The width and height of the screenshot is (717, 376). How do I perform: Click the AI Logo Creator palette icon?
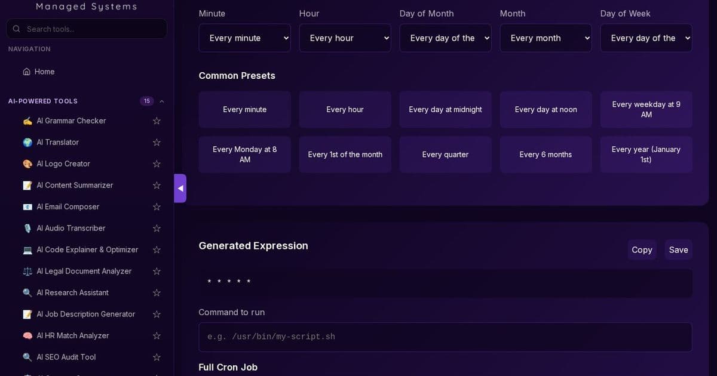point(27,164)
